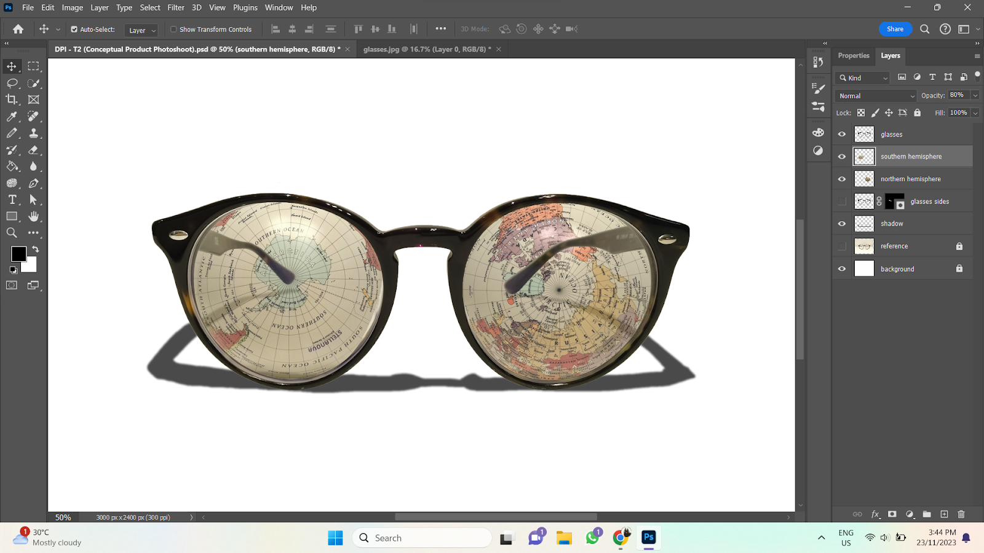Viewport: 984px width, 553px height.
Task: Open the Layers panel menu
Action: point(977,56)
